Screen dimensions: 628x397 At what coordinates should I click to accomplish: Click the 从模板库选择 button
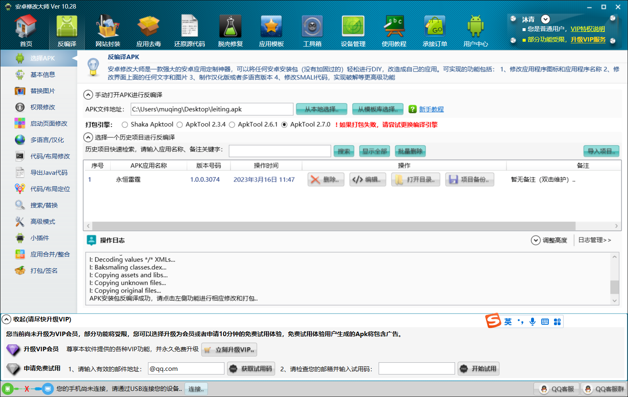378,109
